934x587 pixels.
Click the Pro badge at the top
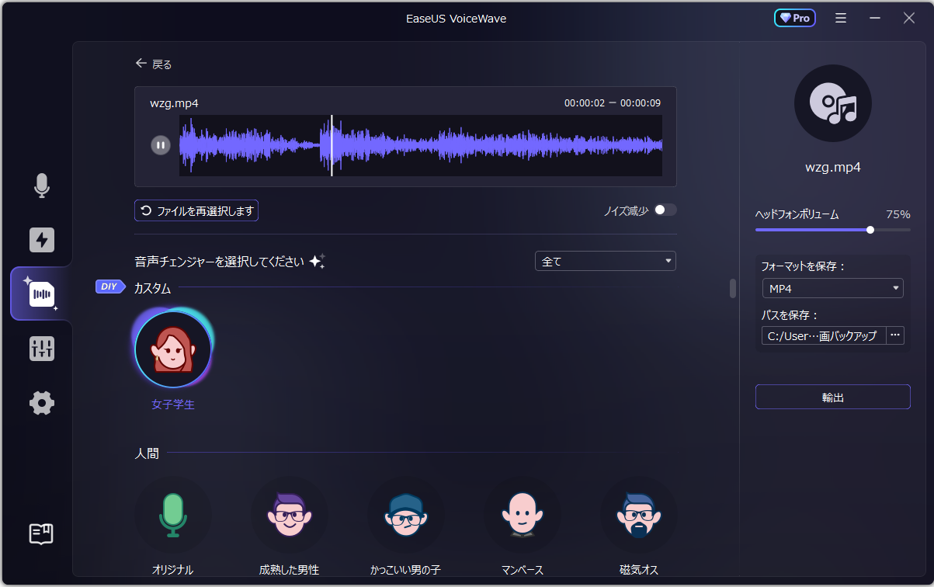click(794, 17)
